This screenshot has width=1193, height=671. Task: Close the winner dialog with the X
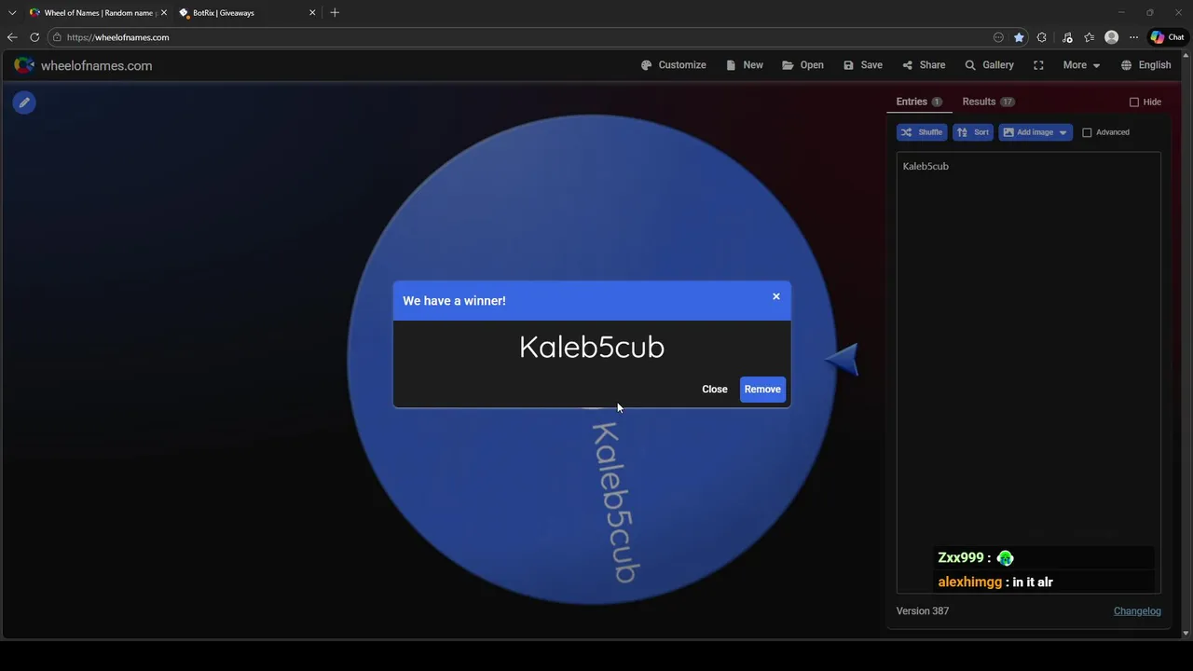pos(775,296)
